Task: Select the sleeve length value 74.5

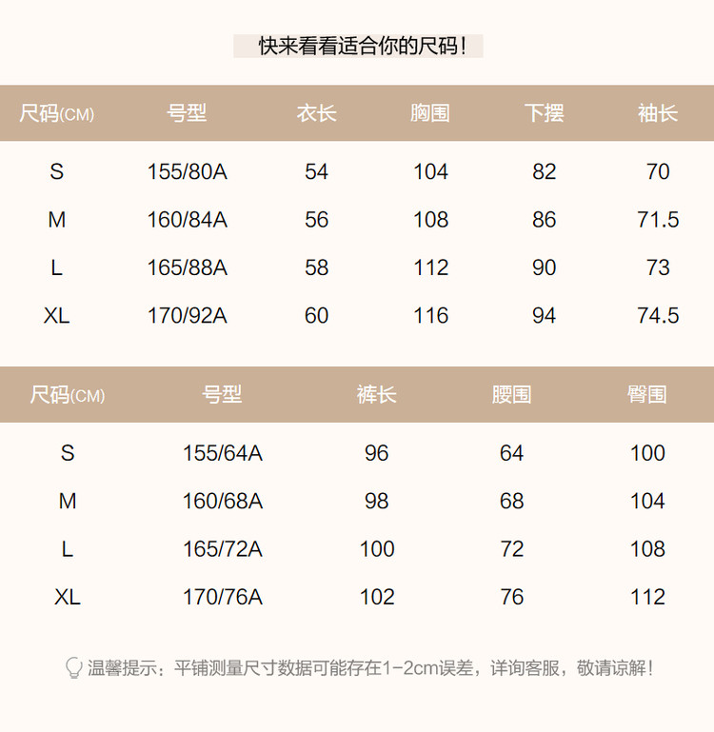Action: pos(657,316)
